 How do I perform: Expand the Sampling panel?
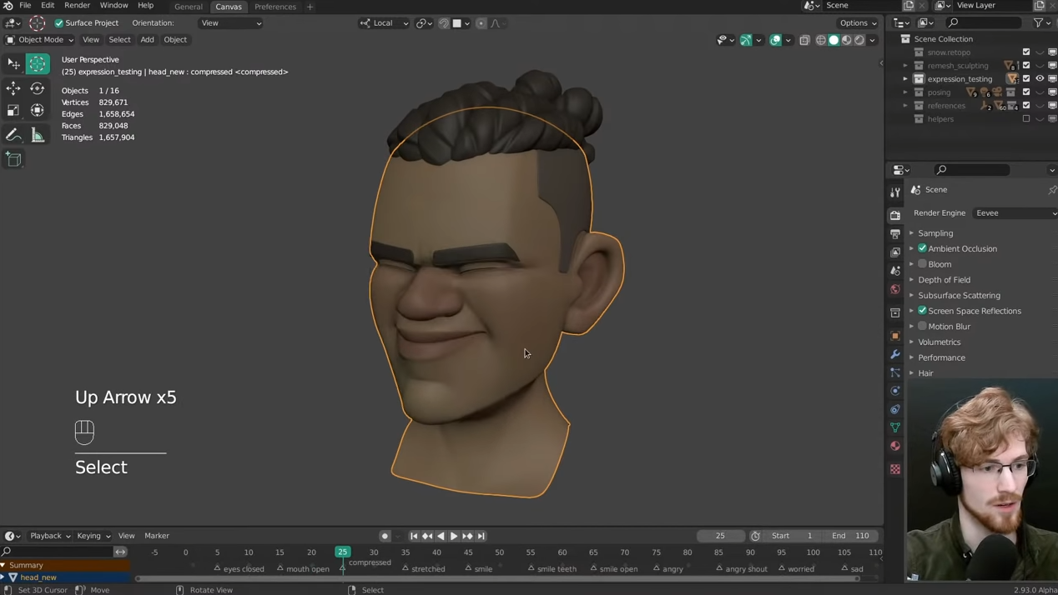pos(935,233)
